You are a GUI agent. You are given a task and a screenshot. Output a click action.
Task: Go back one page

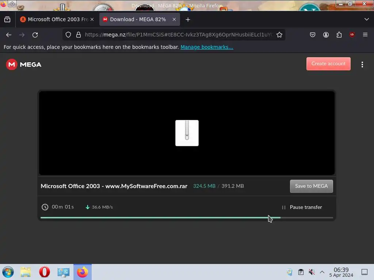pos(9,35)
